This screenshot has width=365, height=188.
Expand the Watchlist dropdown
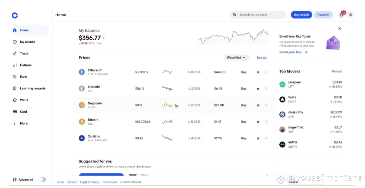click(x=236, y=58)
